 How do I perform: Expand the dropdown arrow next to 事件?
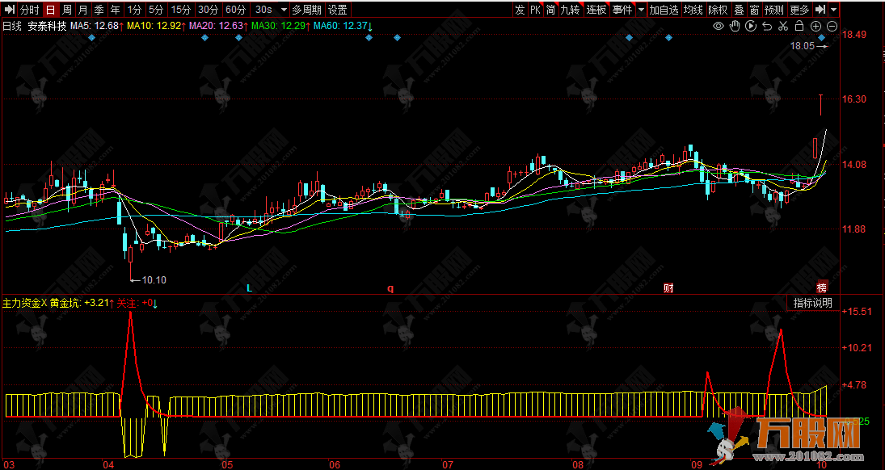point(641,10)
